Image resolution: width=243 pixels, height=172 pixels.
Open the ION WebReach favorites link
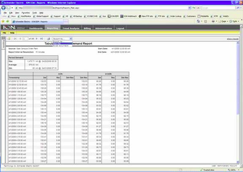coord(128,16)
